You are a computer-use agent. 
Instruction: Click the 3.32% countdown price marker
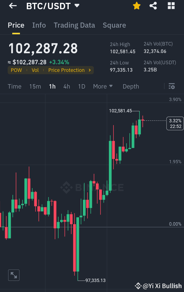(x=175, y=123)
